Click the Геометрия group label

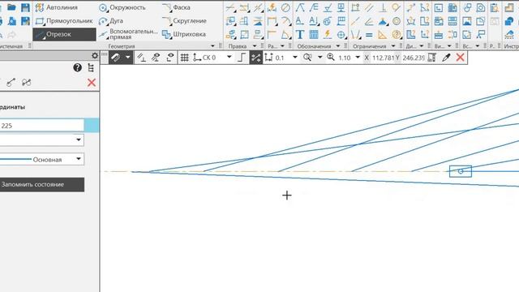coord(122,46)
